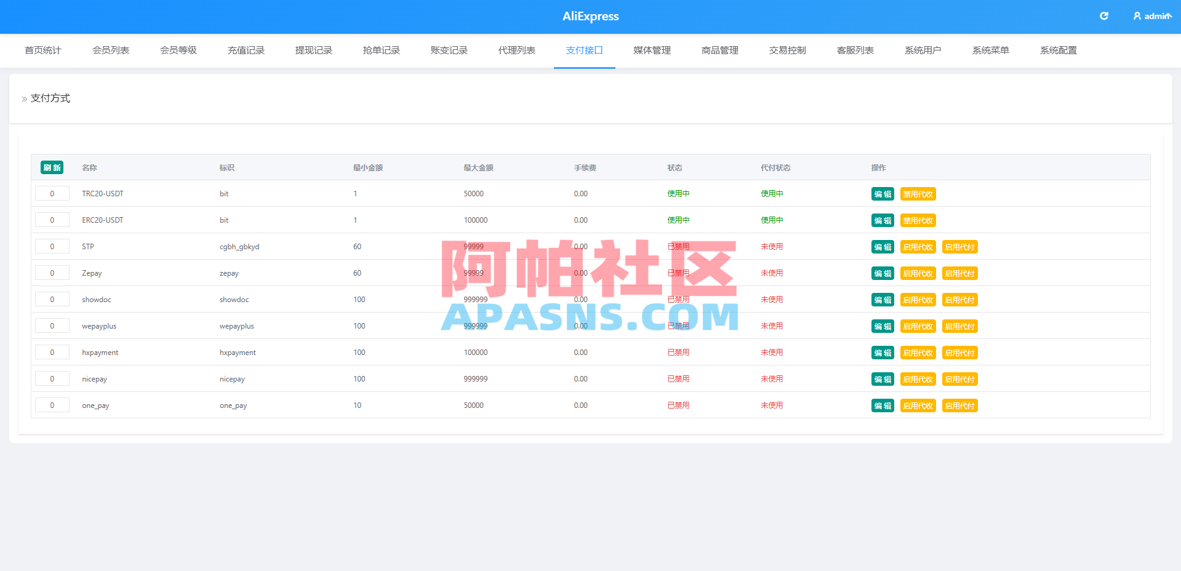This screenshot has height=571, width=1181.
Task: Click the green 刷新 button
Action: (52, 167)
